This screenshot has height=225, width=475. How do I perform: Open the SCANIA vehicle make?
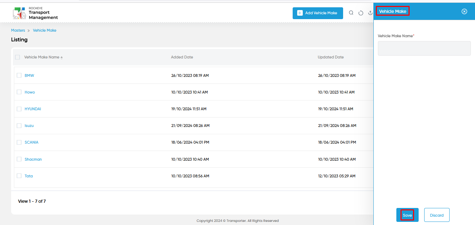31,142
